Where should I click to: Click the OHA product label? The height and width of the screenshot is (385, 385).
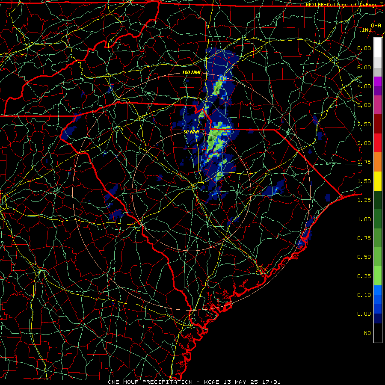(x=376, y=25)
